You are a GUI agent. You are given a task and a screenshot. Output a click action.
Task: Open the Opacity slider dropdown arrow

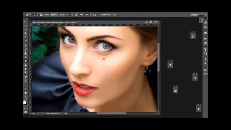(x=72, y=15)
